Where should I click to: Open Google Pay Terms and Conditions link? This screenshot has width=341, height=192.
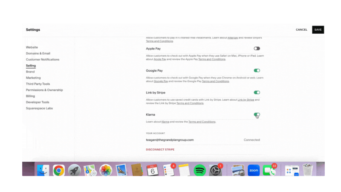point(216,81)
